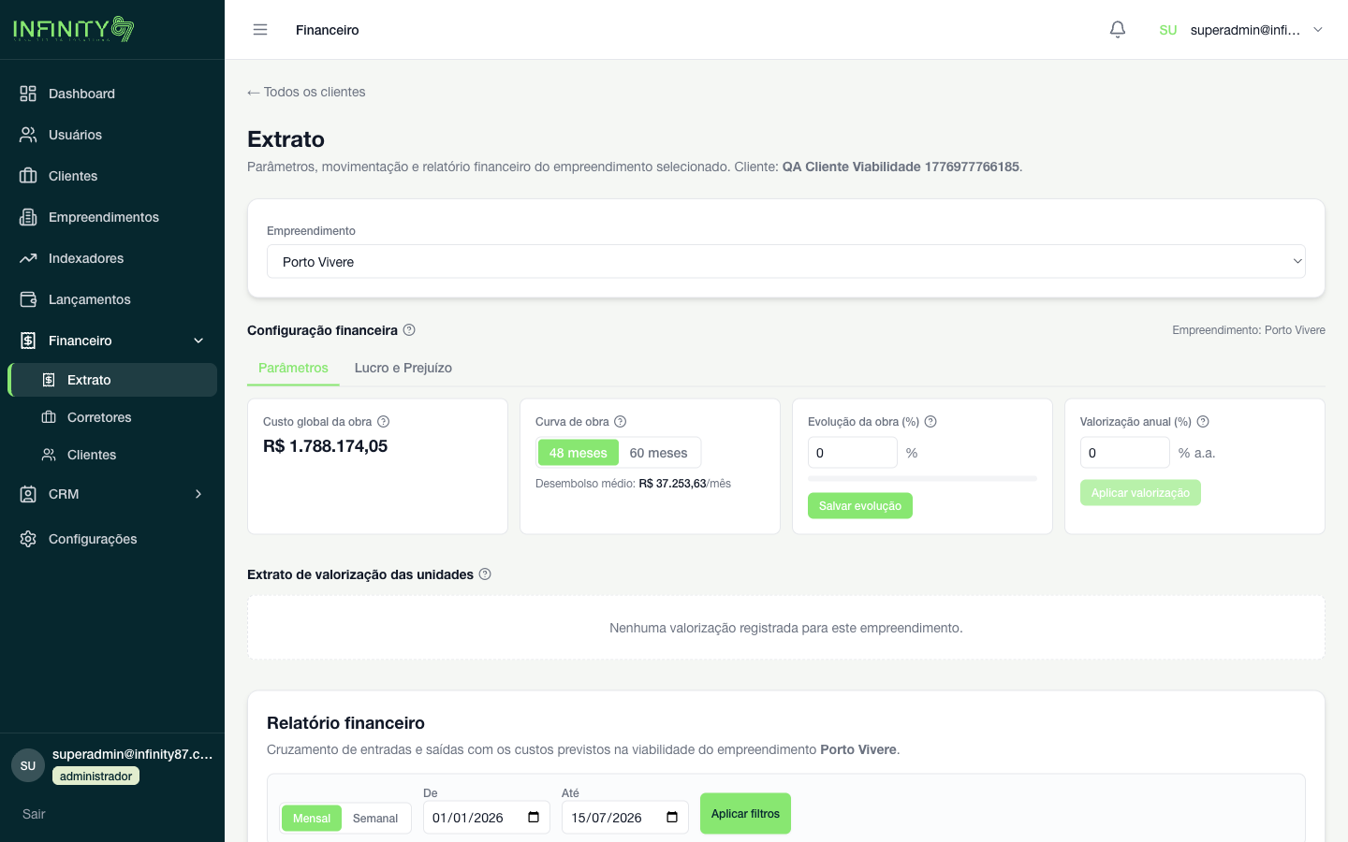
Task: Click the Configurações gear icon
Action: (x=28, y=539)
